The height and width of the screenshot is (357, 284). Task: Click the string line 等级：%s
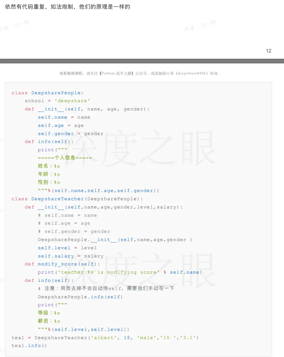point(49,313)
